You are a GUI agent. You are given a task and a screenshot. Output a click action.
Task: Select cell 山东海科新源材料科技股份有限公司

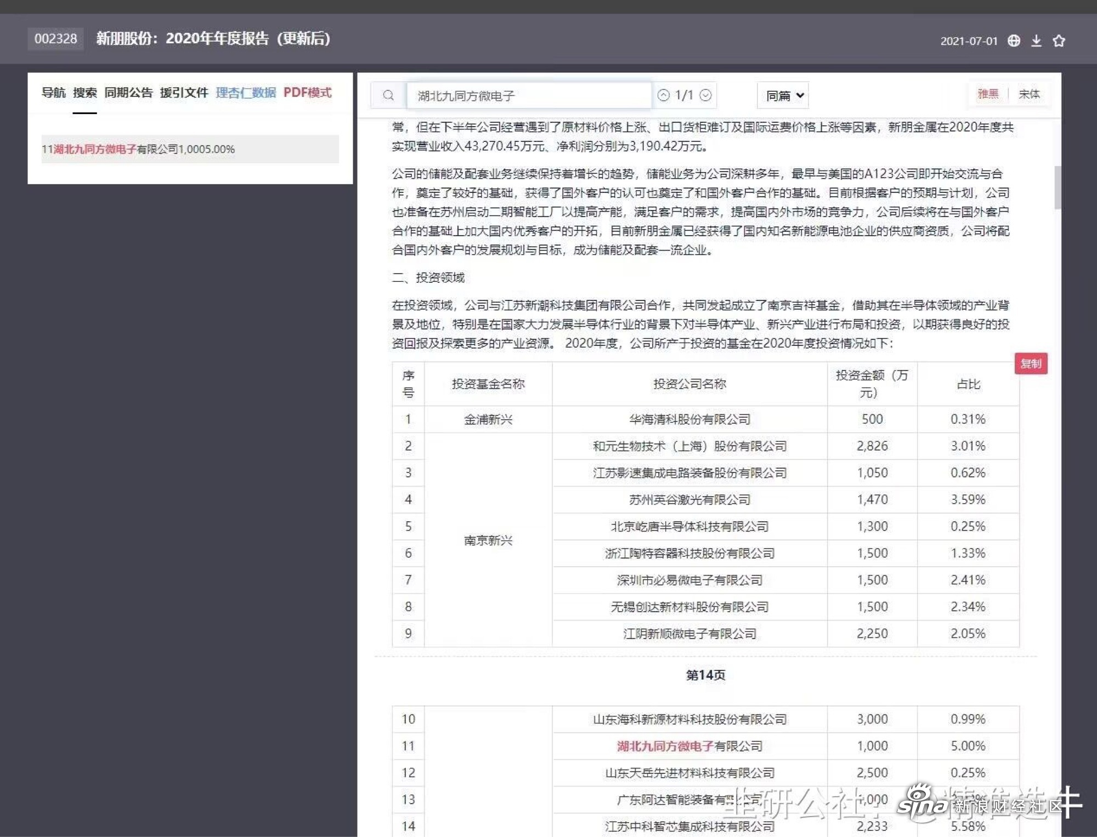coord(689,720)
